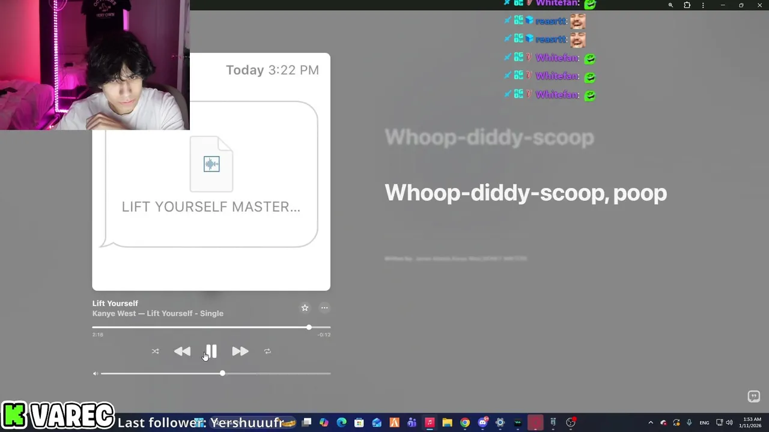This screenshot has height=432, width=769.
Task: Toggle shuffle in the music player
Action: (155, 351)
